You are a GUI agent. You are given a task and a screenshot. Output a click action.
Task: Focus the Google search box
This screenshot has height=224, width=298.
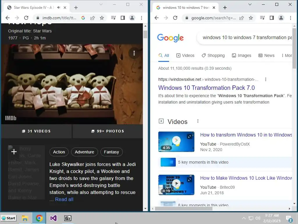point(244,38)
